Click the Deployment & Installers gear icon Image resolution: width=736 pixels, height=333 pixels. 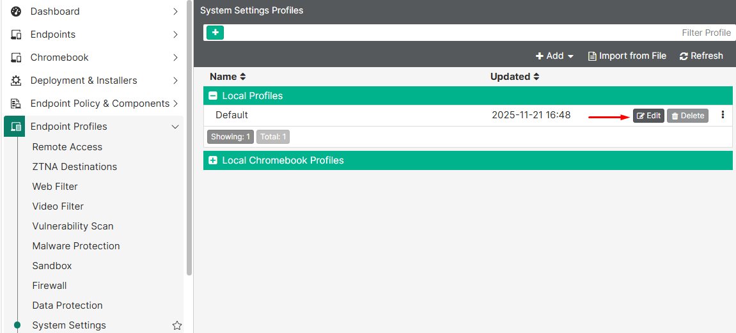coord(16,80)
